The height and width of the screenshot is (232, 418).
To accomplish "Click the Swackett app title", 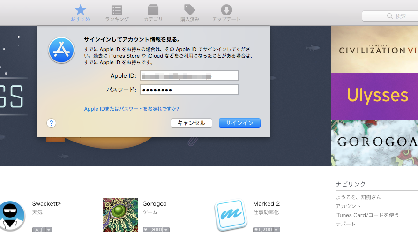I will point(46,204).
